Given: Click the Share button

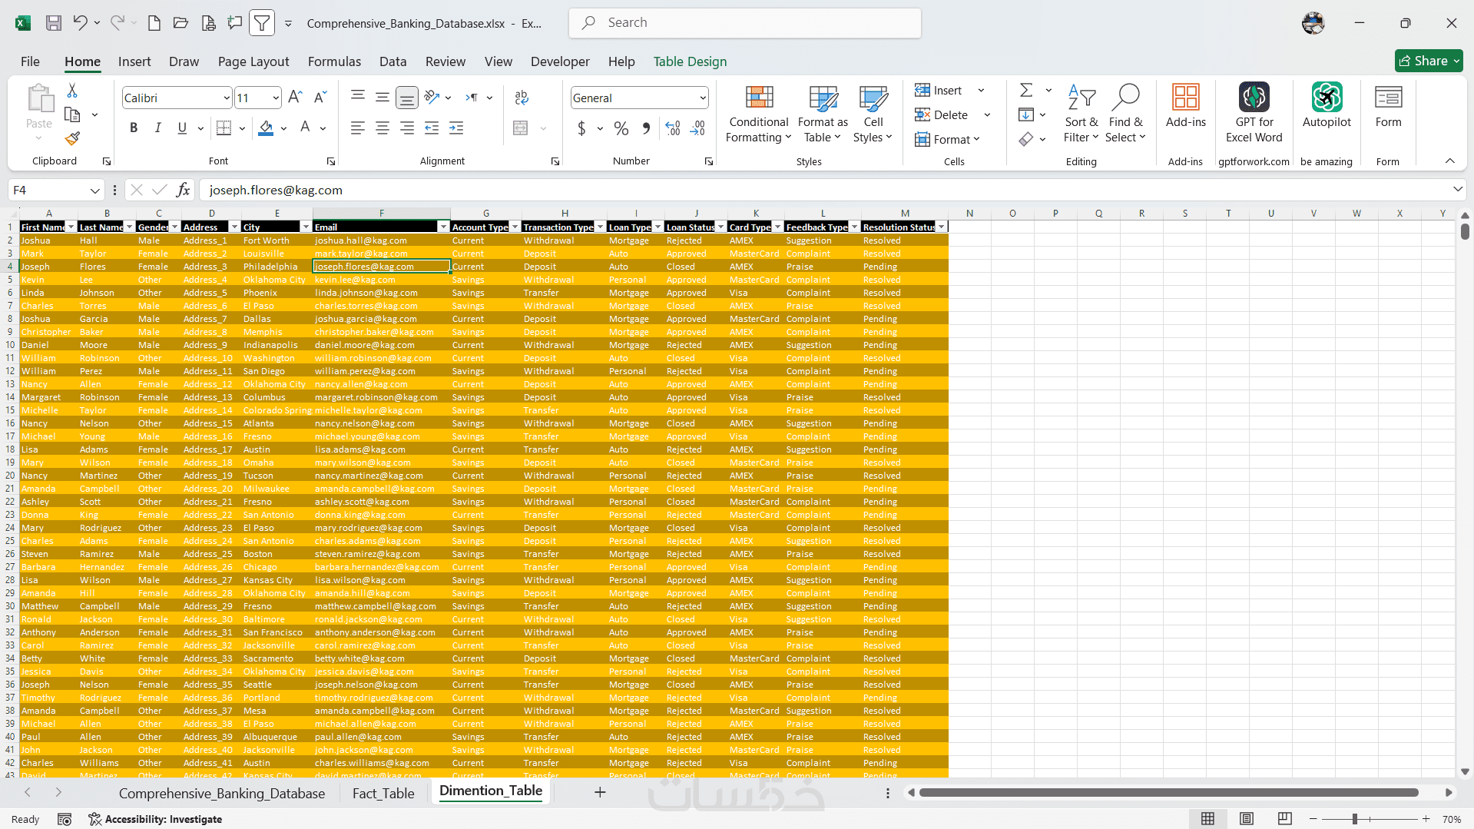Looking at the screenshot, I should pyautogui.click(x=1428, y=61).
